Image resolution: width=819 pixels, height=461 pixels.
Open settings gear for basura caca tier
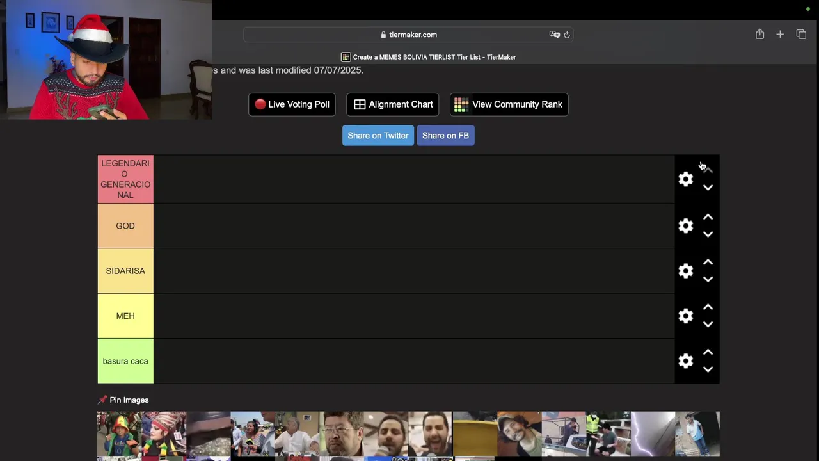[x=685, y=361]
